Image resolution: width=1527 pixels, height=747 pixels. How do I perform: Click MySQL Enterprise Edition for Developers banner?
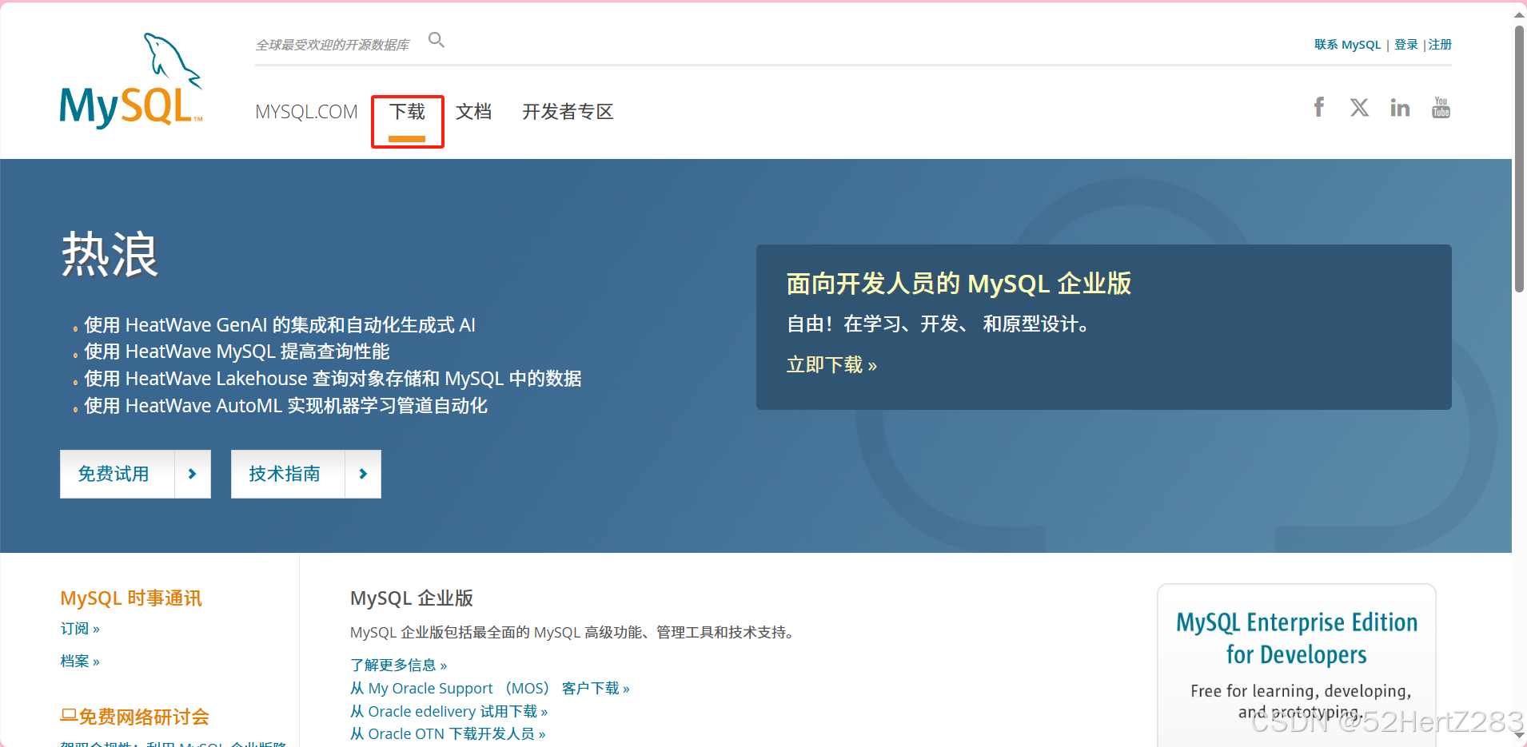tap(1296, 666)
